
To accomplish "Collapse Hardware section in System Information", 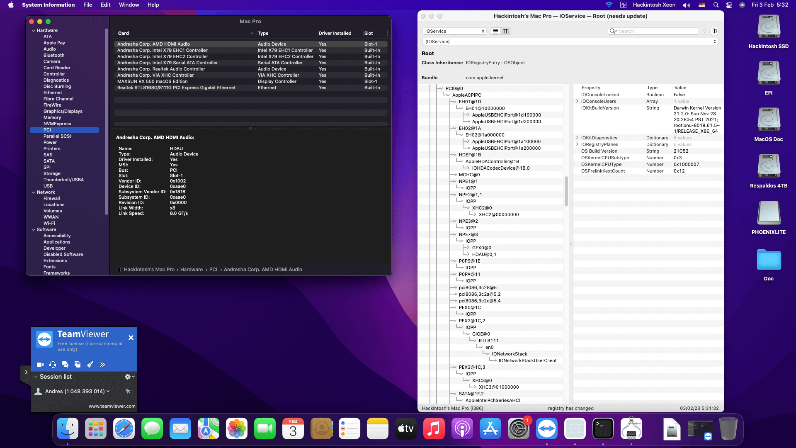I will 34,30.
